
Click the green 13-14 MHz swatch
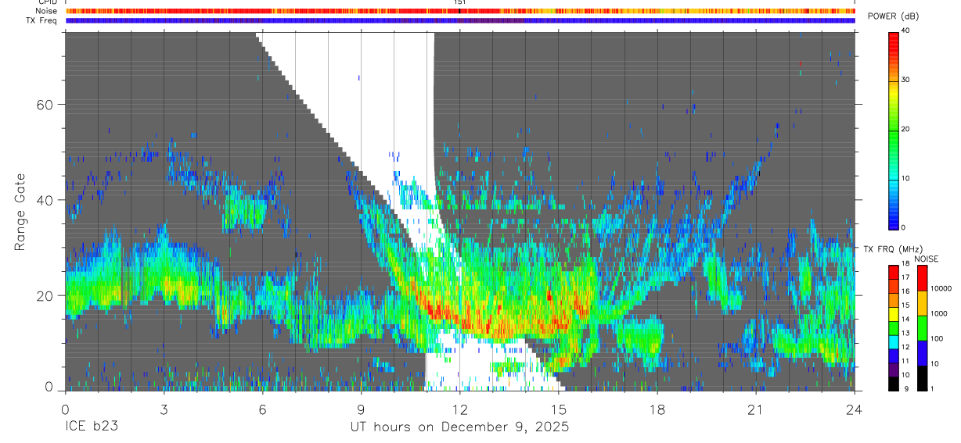point(893,328)
